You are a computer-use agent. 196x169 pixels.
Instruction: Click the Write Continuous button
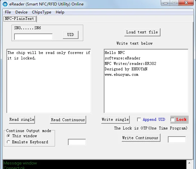coord(141,138)
